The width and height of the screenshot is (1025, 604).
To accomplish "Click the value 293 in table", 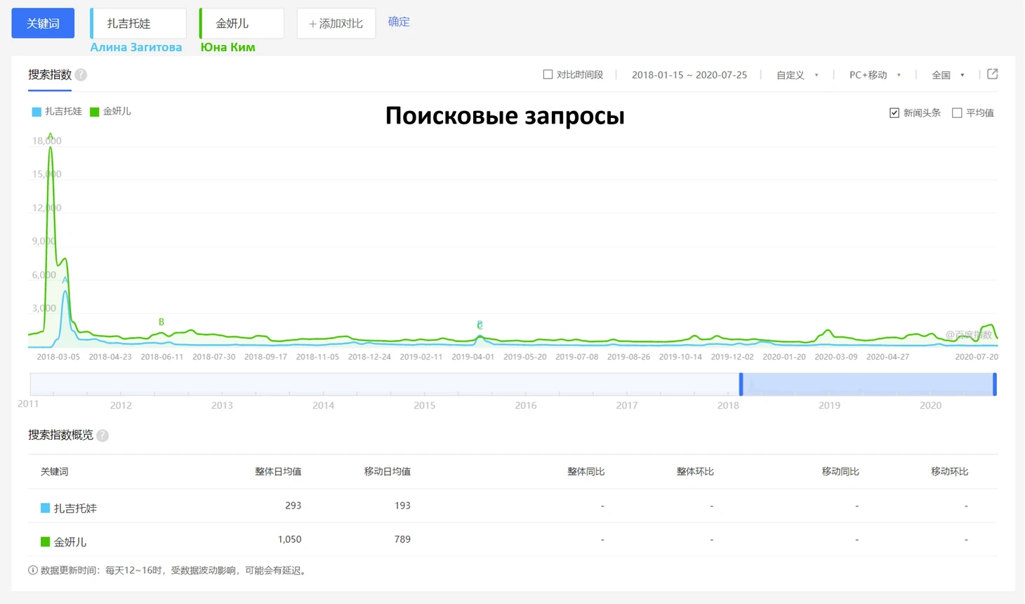I will (293, 506).
